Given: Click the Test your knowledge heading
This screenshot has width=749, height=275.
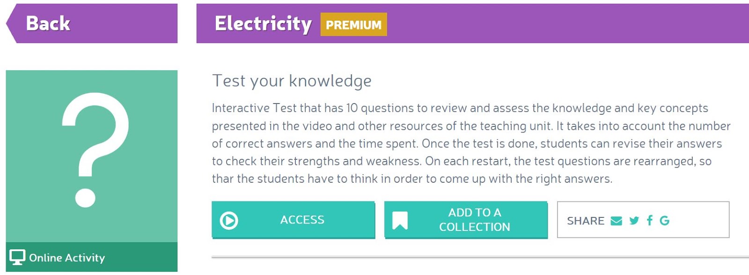Looking at the screenshot, I should [x=292, y=81].
